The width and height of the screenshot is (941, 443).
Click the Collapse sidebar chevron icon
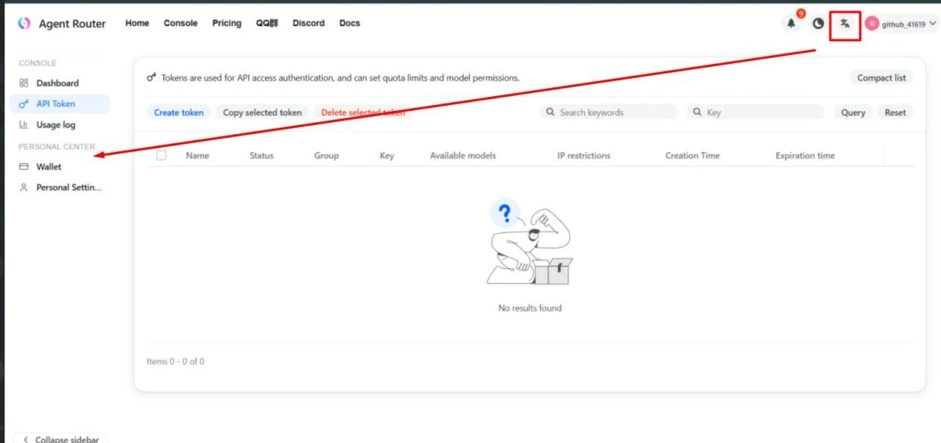25,439
